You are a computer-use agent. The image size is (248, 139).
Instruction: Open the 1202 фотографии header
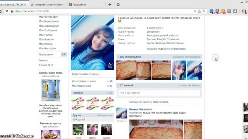[129, 57]
